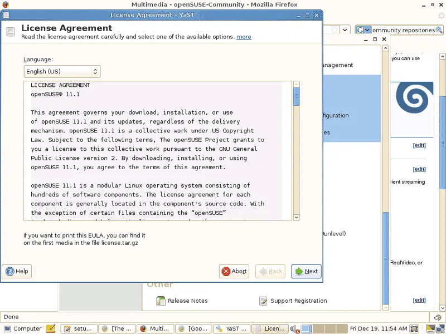Switch to the '[The ...' taskbar window
This screenshot has height=334, width=446.
point(117,328)
